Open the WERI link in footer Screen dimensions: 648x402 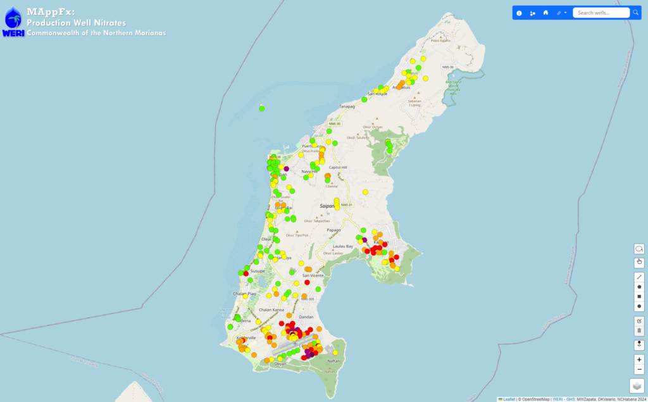(558, 399)
